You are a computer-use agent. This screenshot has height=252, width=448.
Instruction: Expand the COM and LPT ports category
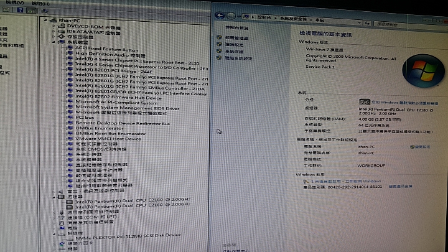54,217
